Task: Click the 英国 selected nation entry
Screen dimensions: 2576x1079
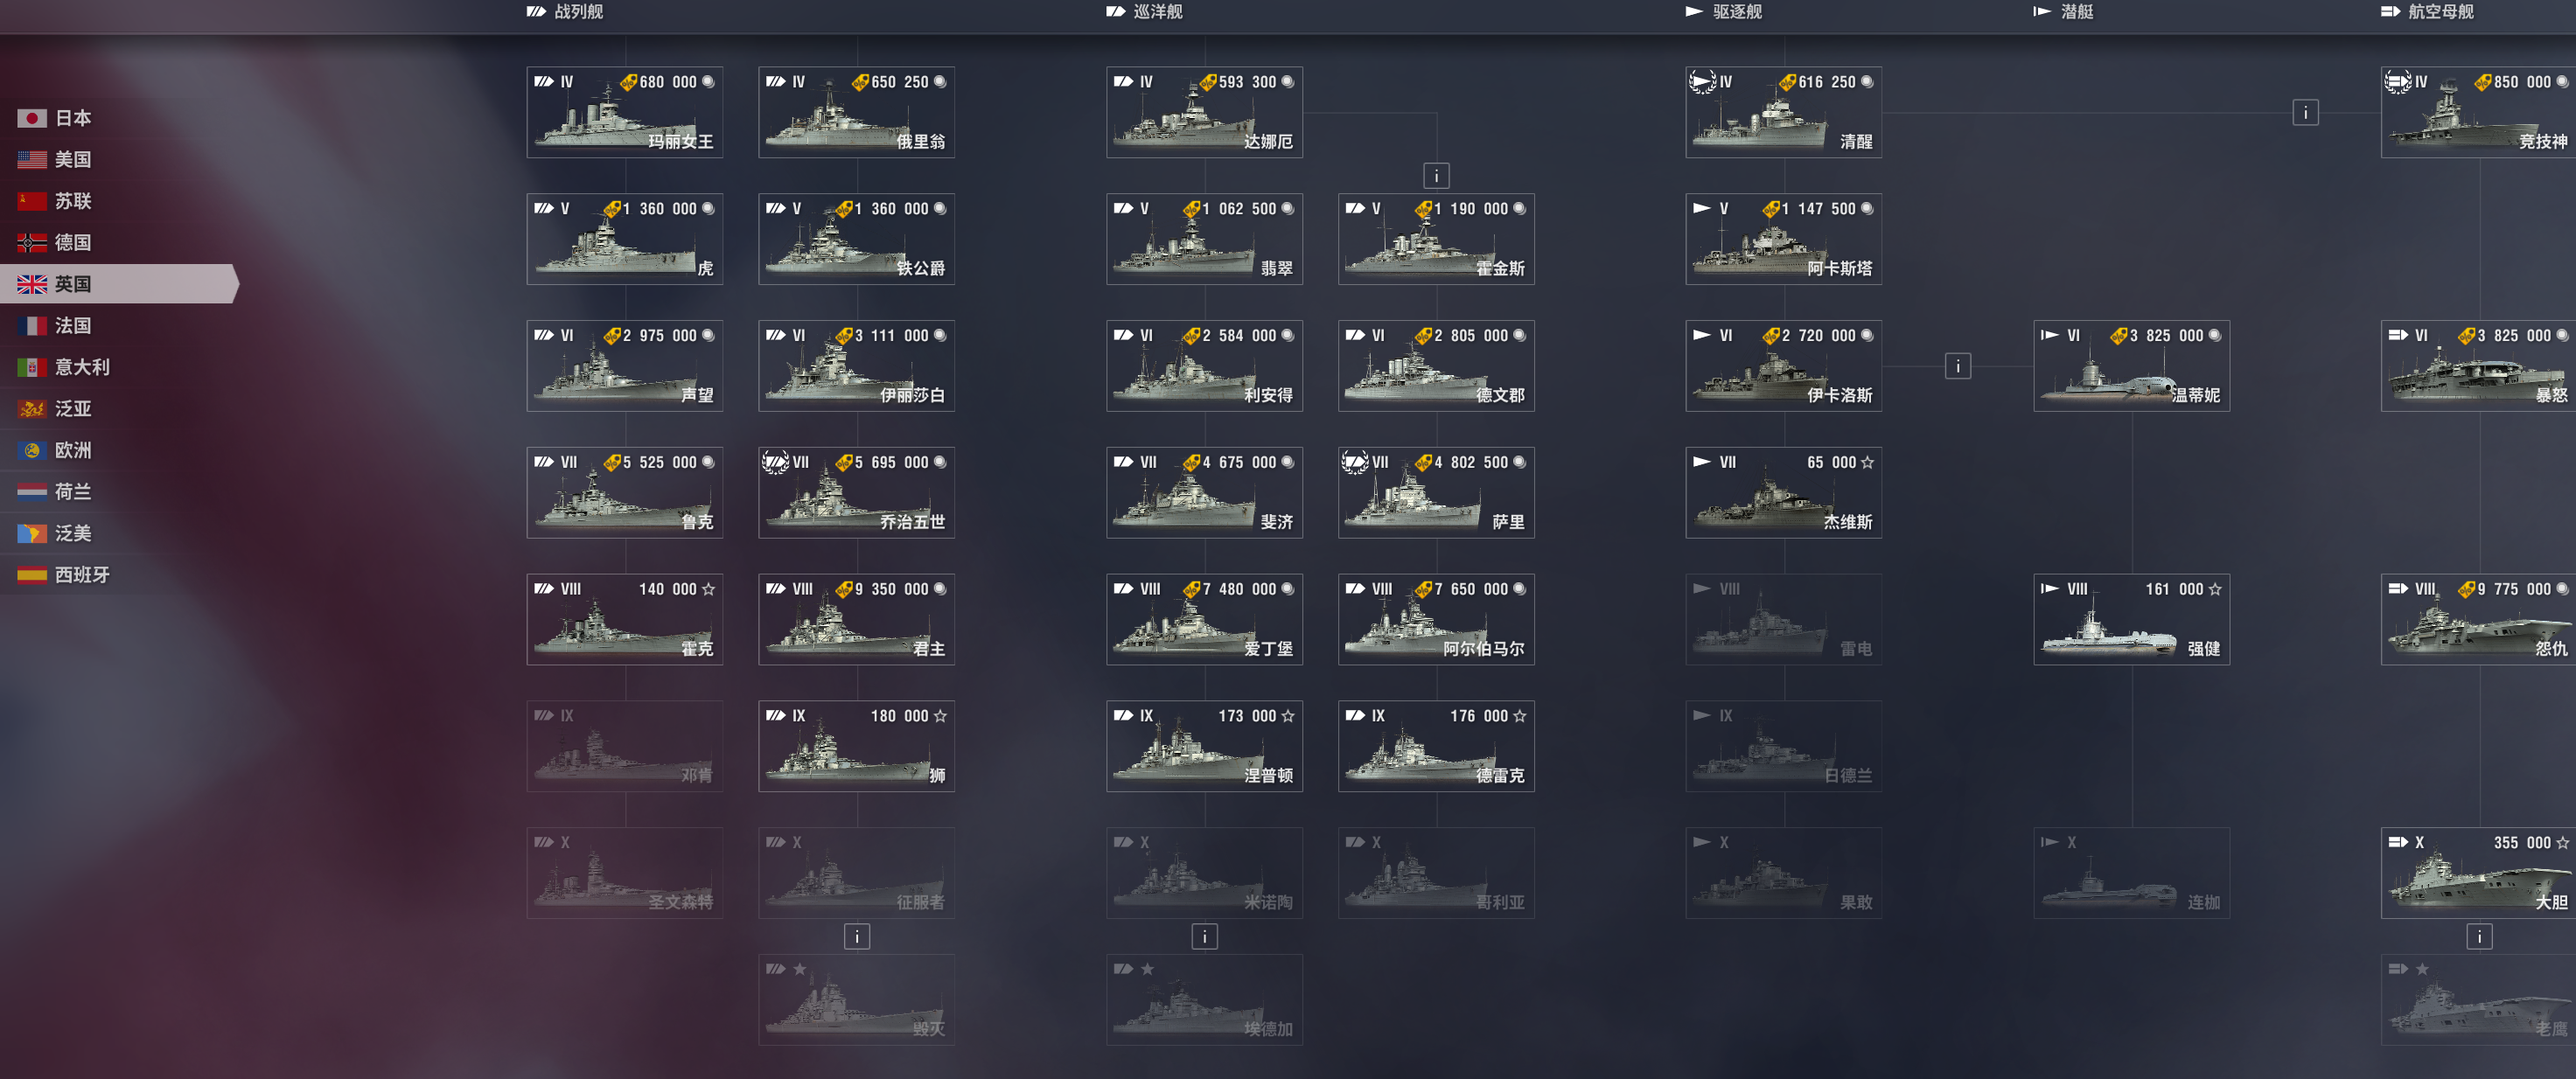Action: [x=118, y=284]
